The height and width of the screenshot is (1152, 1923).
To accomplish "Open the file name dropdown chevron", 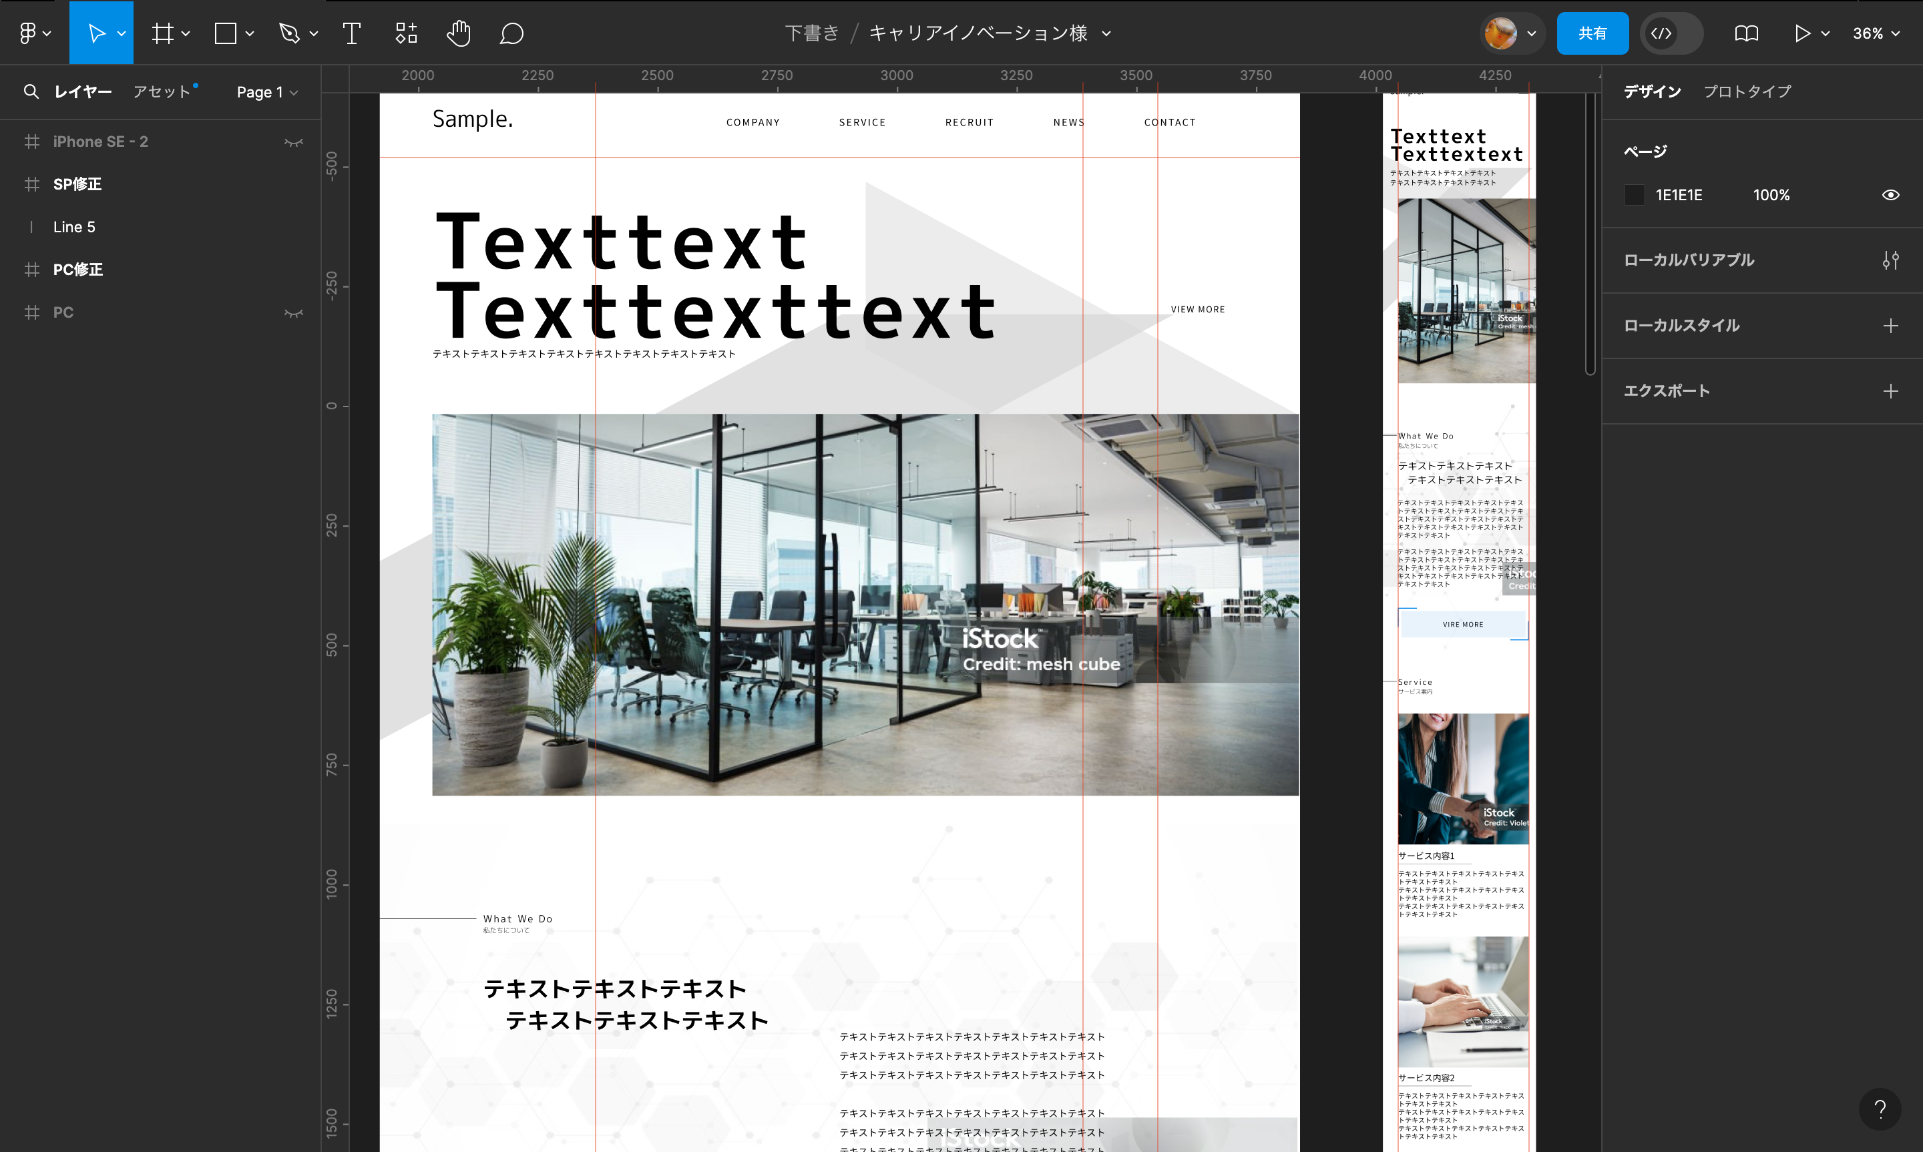I will [x=1106, y=33].
